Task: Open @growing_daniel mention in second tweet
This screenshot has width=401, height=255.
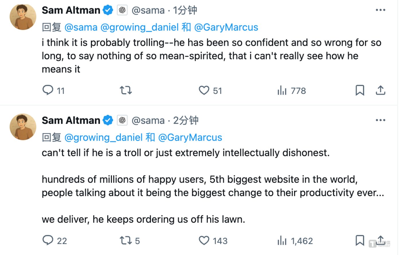Action: click(103, 138)
